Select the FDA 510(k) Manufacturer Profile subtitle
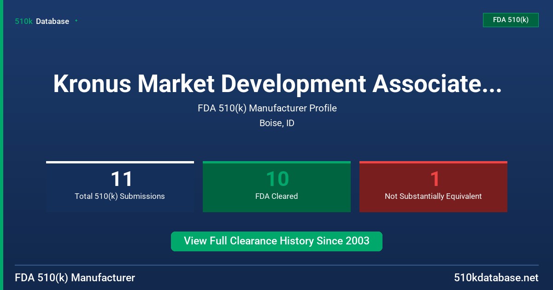Viewport: 553px width, 290px height. coord(267,108)
